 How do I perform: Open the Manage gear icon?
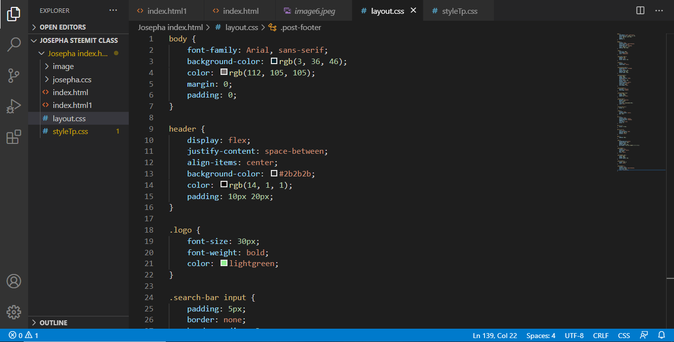point(14,312)
